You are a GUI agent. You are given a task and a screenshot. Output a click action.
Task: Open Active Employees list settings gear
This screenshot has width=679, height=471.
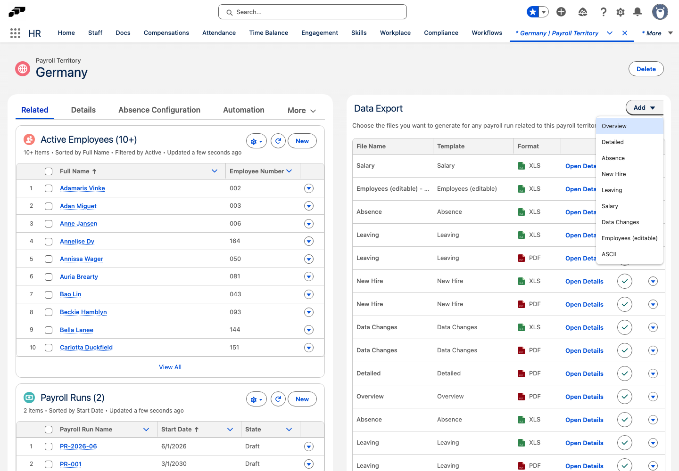(x=257, y=141)
